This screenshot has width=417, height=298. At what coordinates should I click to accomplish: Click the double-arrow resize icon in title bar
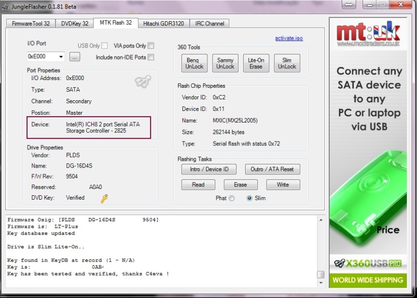[349, 4]
